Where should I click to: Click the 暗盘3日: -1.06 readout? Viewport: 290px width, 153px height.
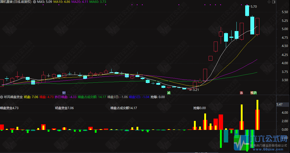click(x=118, y=97)
